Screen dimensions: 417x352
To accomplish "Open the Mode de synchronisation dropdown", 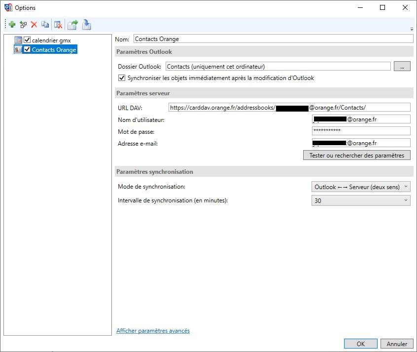I will click(x=405, y=187).
